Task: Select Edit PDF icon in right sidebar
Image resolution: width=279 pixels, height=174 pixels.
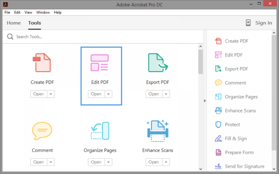Action: click(219, 55)
